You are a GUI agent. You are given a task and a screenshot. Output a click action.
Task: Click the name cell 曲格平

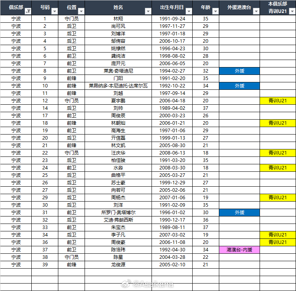pyautogui.click(x=118, y=175)
